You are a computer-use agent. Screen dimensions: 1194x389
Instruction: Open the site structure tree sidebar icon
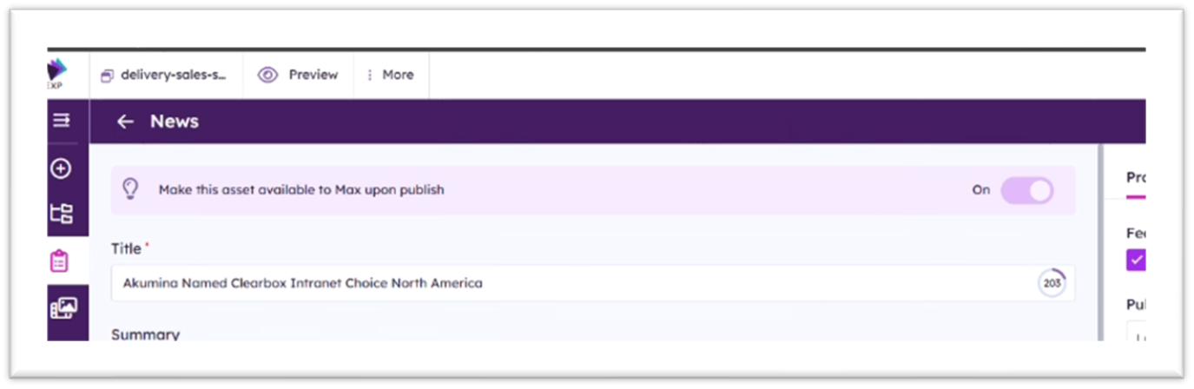point(61,214)
